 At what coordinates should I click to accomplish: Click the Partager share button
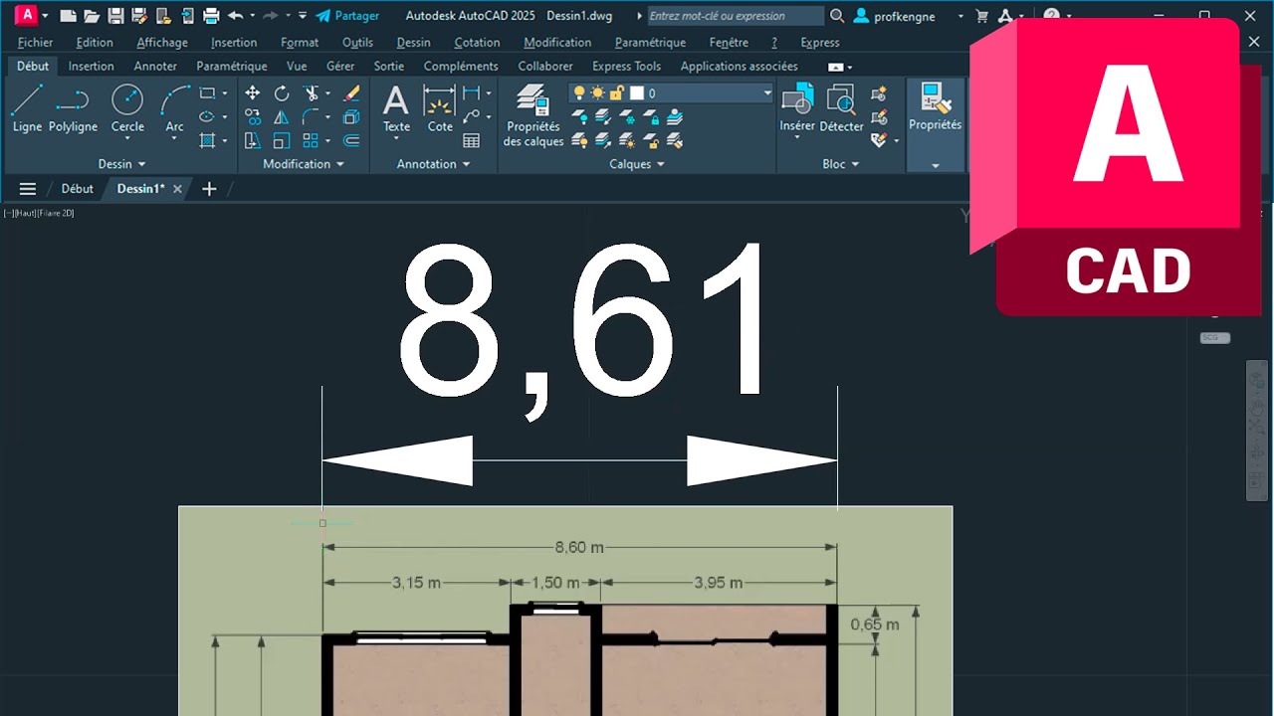point(347,16)
